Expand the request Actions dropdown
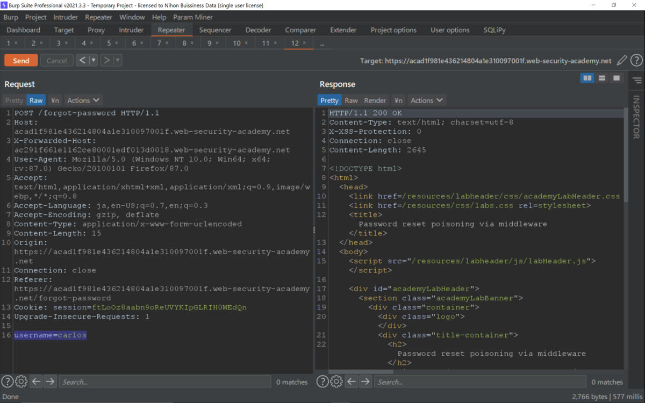 click(83, 100)
